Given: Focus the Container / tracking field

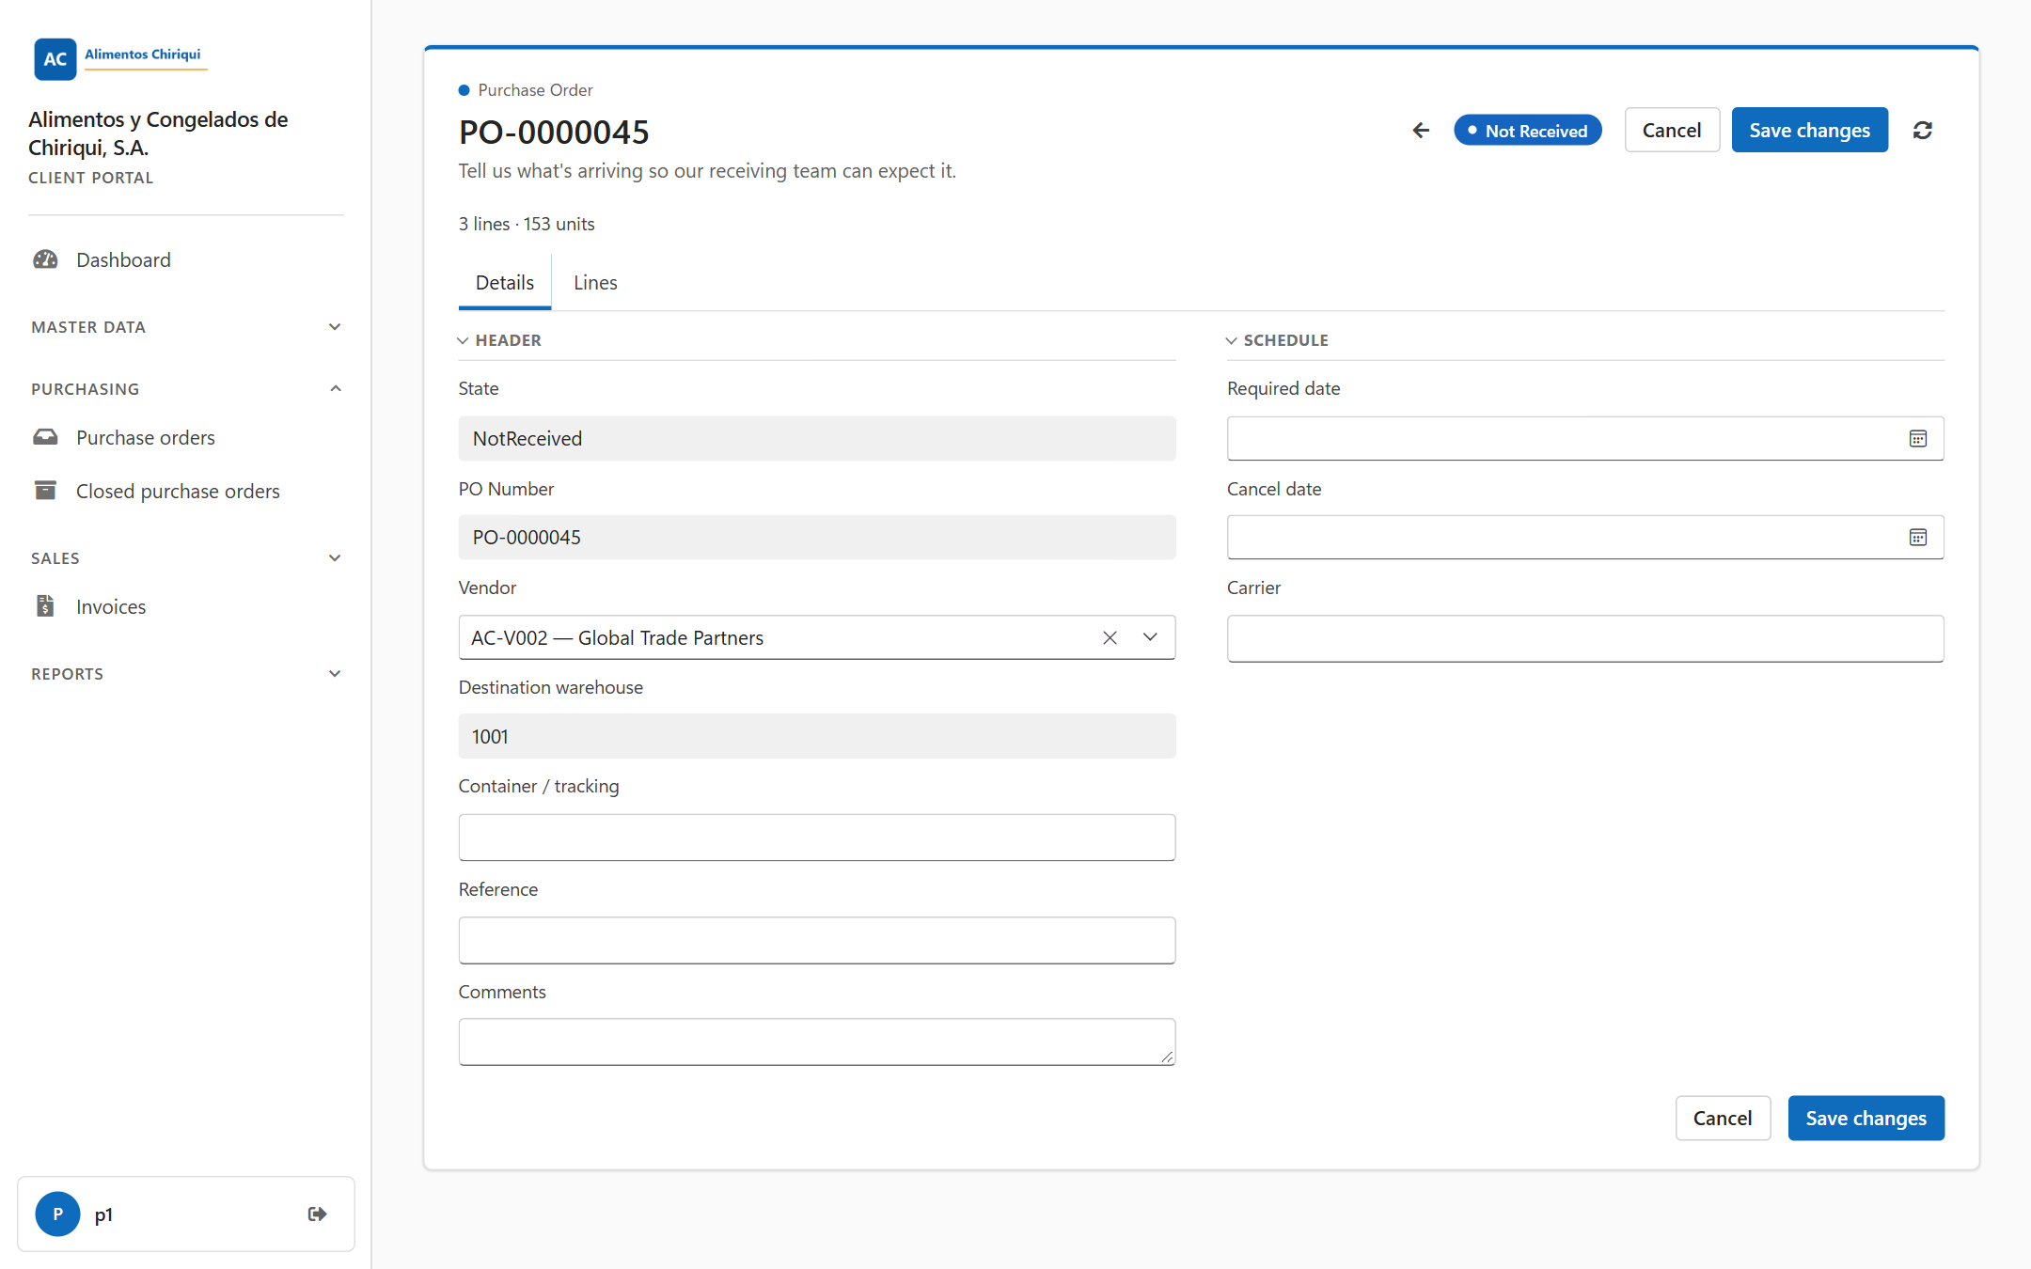Looking at the screenshot, I should 817,838.
